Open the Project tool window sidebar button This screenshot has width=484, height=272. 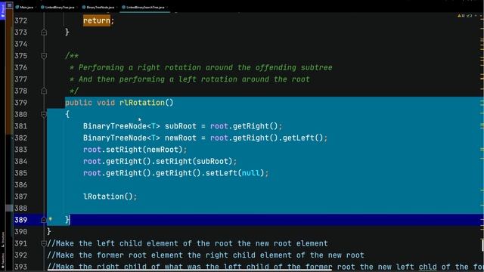(3, 11)
